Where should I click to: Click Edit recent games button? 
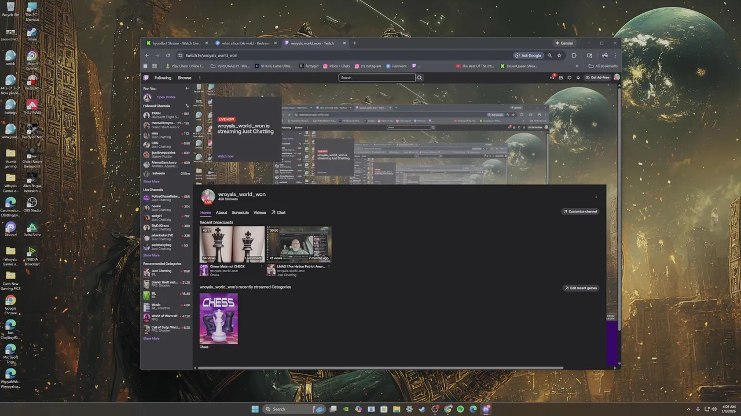pos(581,288)
